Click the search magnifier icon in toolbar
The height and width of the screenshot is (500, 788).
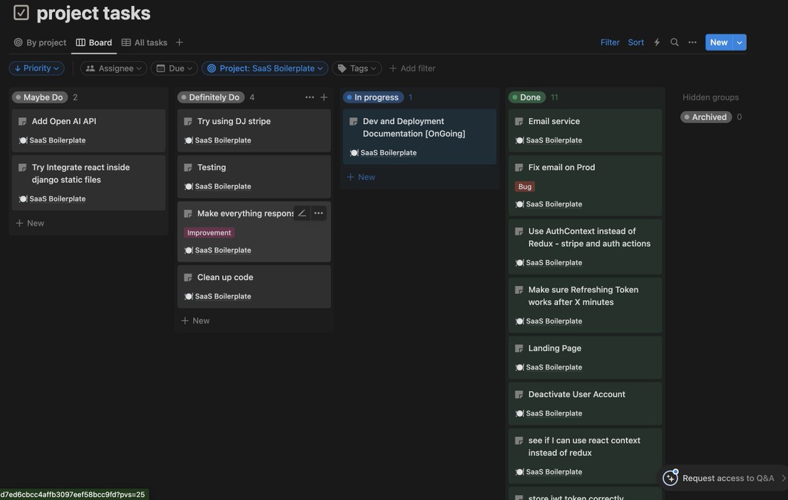674,42
